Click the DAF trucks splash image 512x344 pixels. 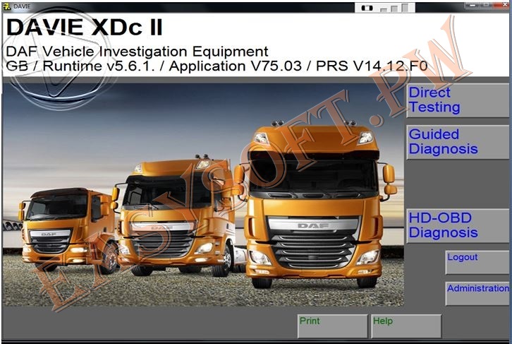[203, 194]
